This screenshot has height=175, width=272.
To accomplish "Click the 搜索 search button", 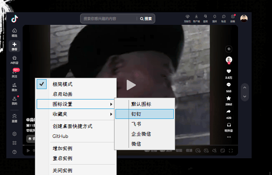I will 146,19.
